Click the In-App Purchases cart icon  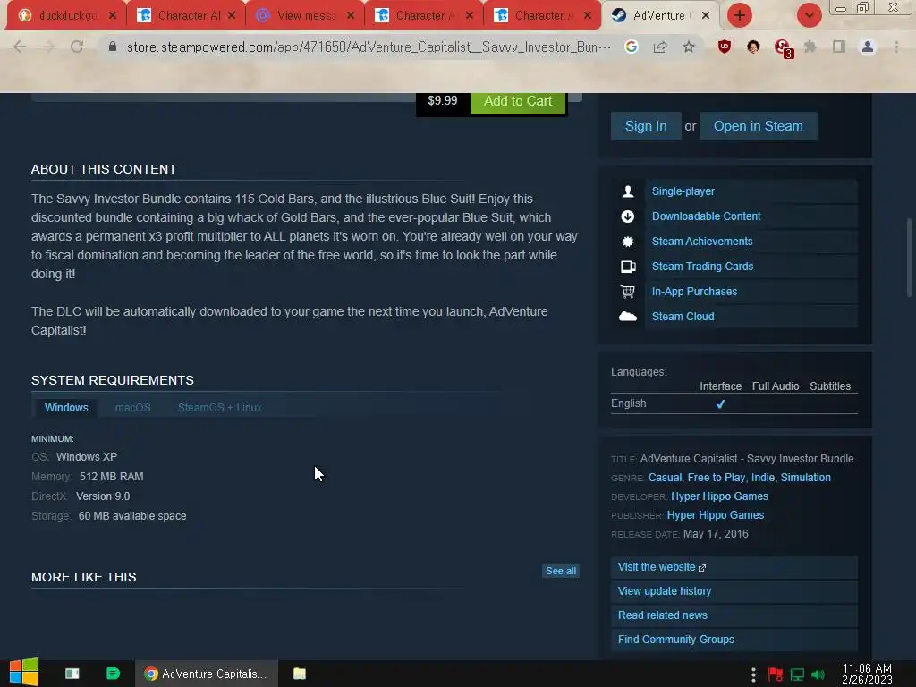tap(627, 291)
